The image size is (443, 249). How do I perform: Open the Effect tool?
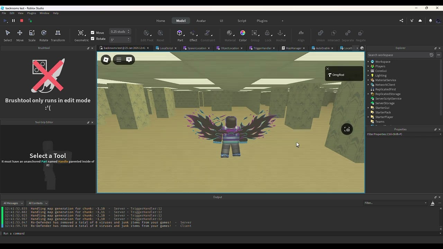pos(193,36)
